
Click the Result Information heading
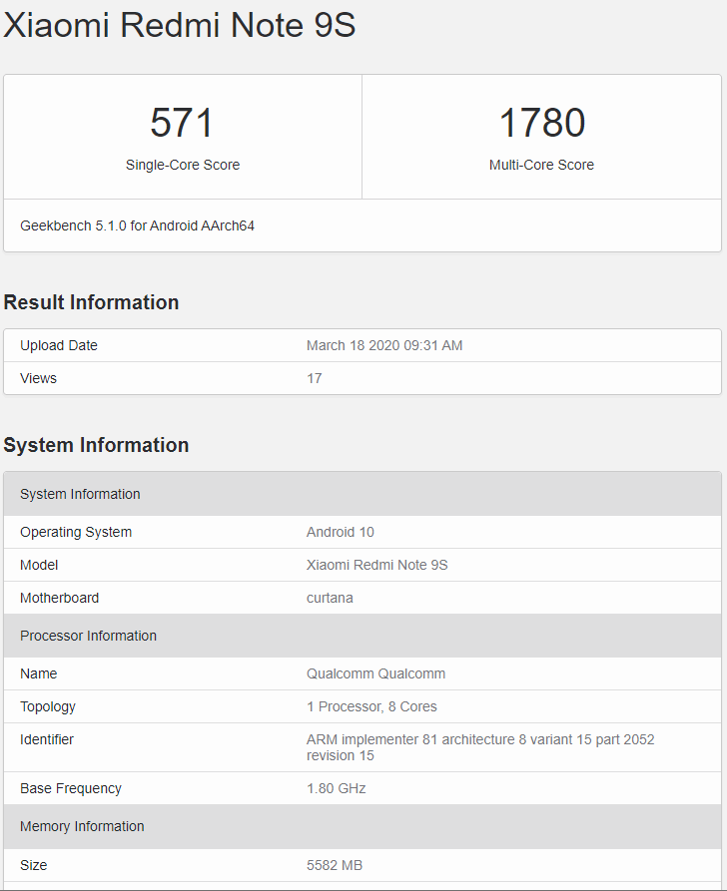point(91,302)
